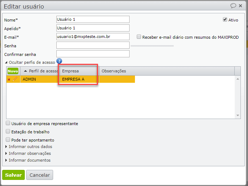248x186 pixels.
Task: Click the Cancelar button
Action: [x=39, y=175]
